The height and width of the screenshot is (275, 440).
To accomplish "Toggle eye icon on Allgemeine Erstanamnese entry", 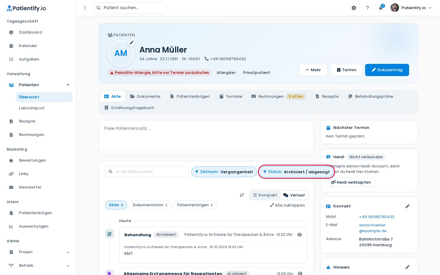I will coord(300,273).
